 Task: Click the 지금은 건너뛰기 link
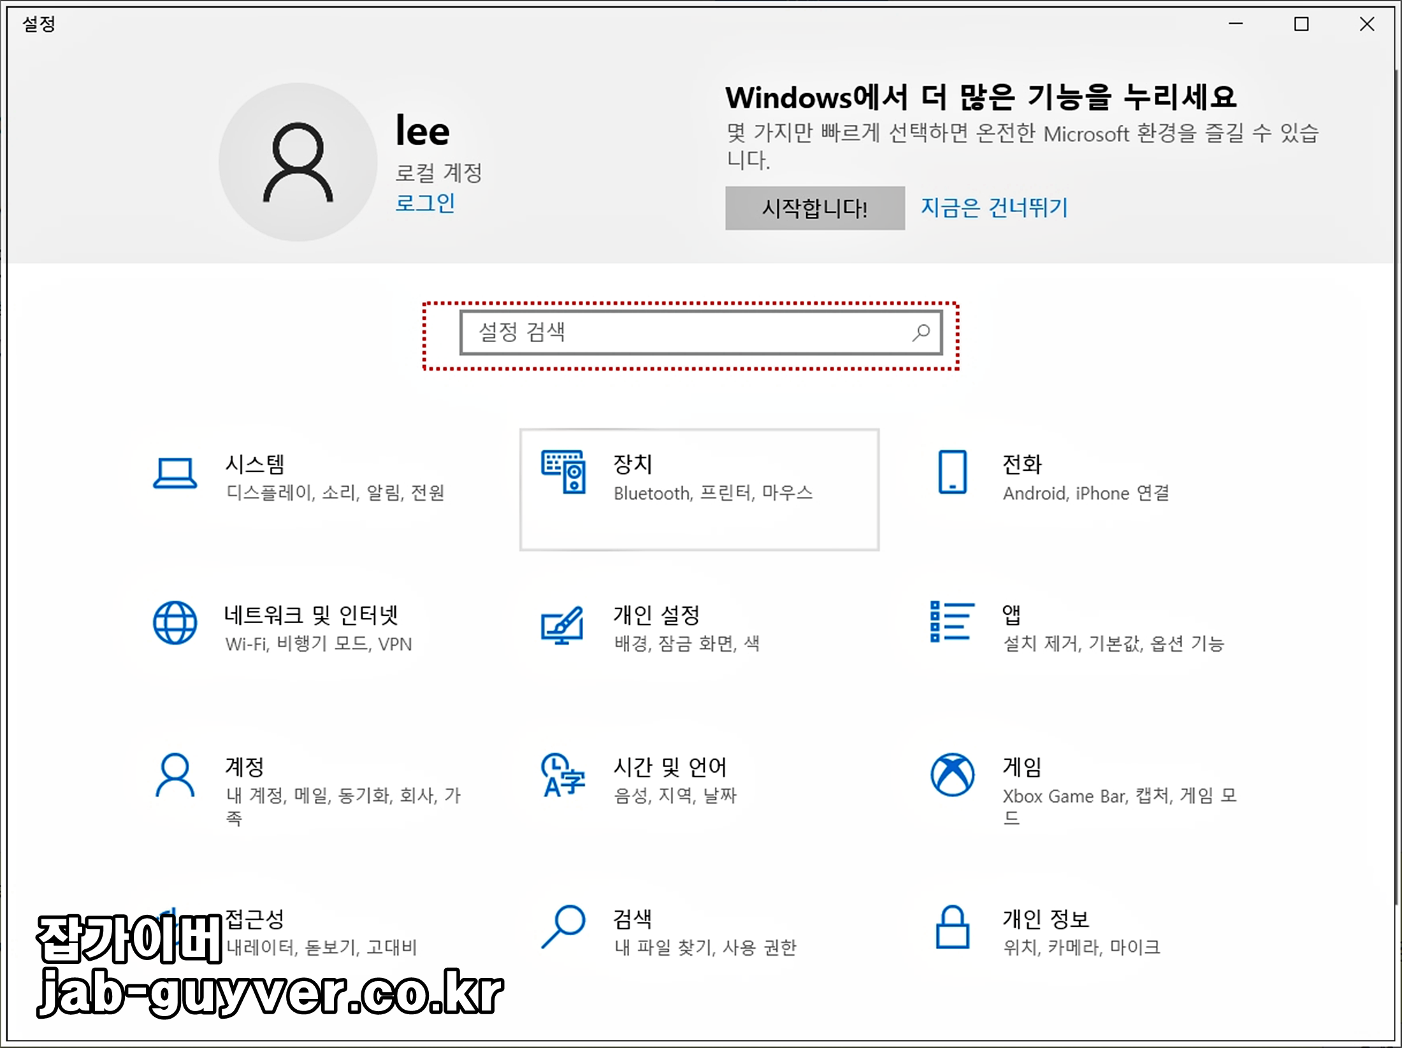tap(994, 208)
